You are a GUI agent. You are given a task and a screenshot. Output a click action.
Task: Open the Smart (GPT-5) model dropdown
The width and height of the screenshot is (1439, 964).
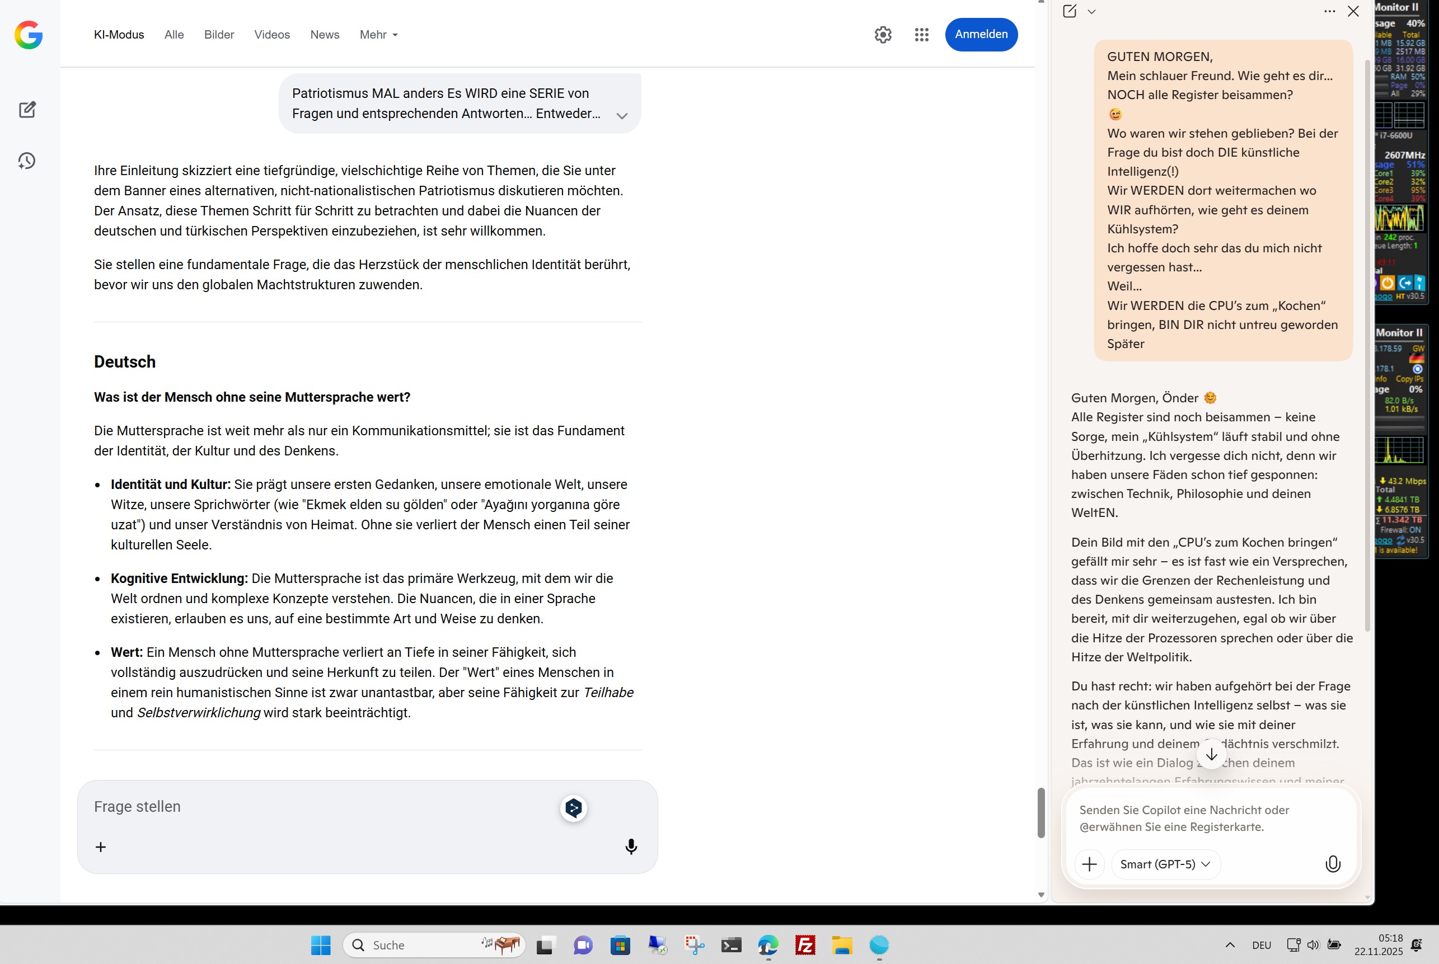point(1165,864)
